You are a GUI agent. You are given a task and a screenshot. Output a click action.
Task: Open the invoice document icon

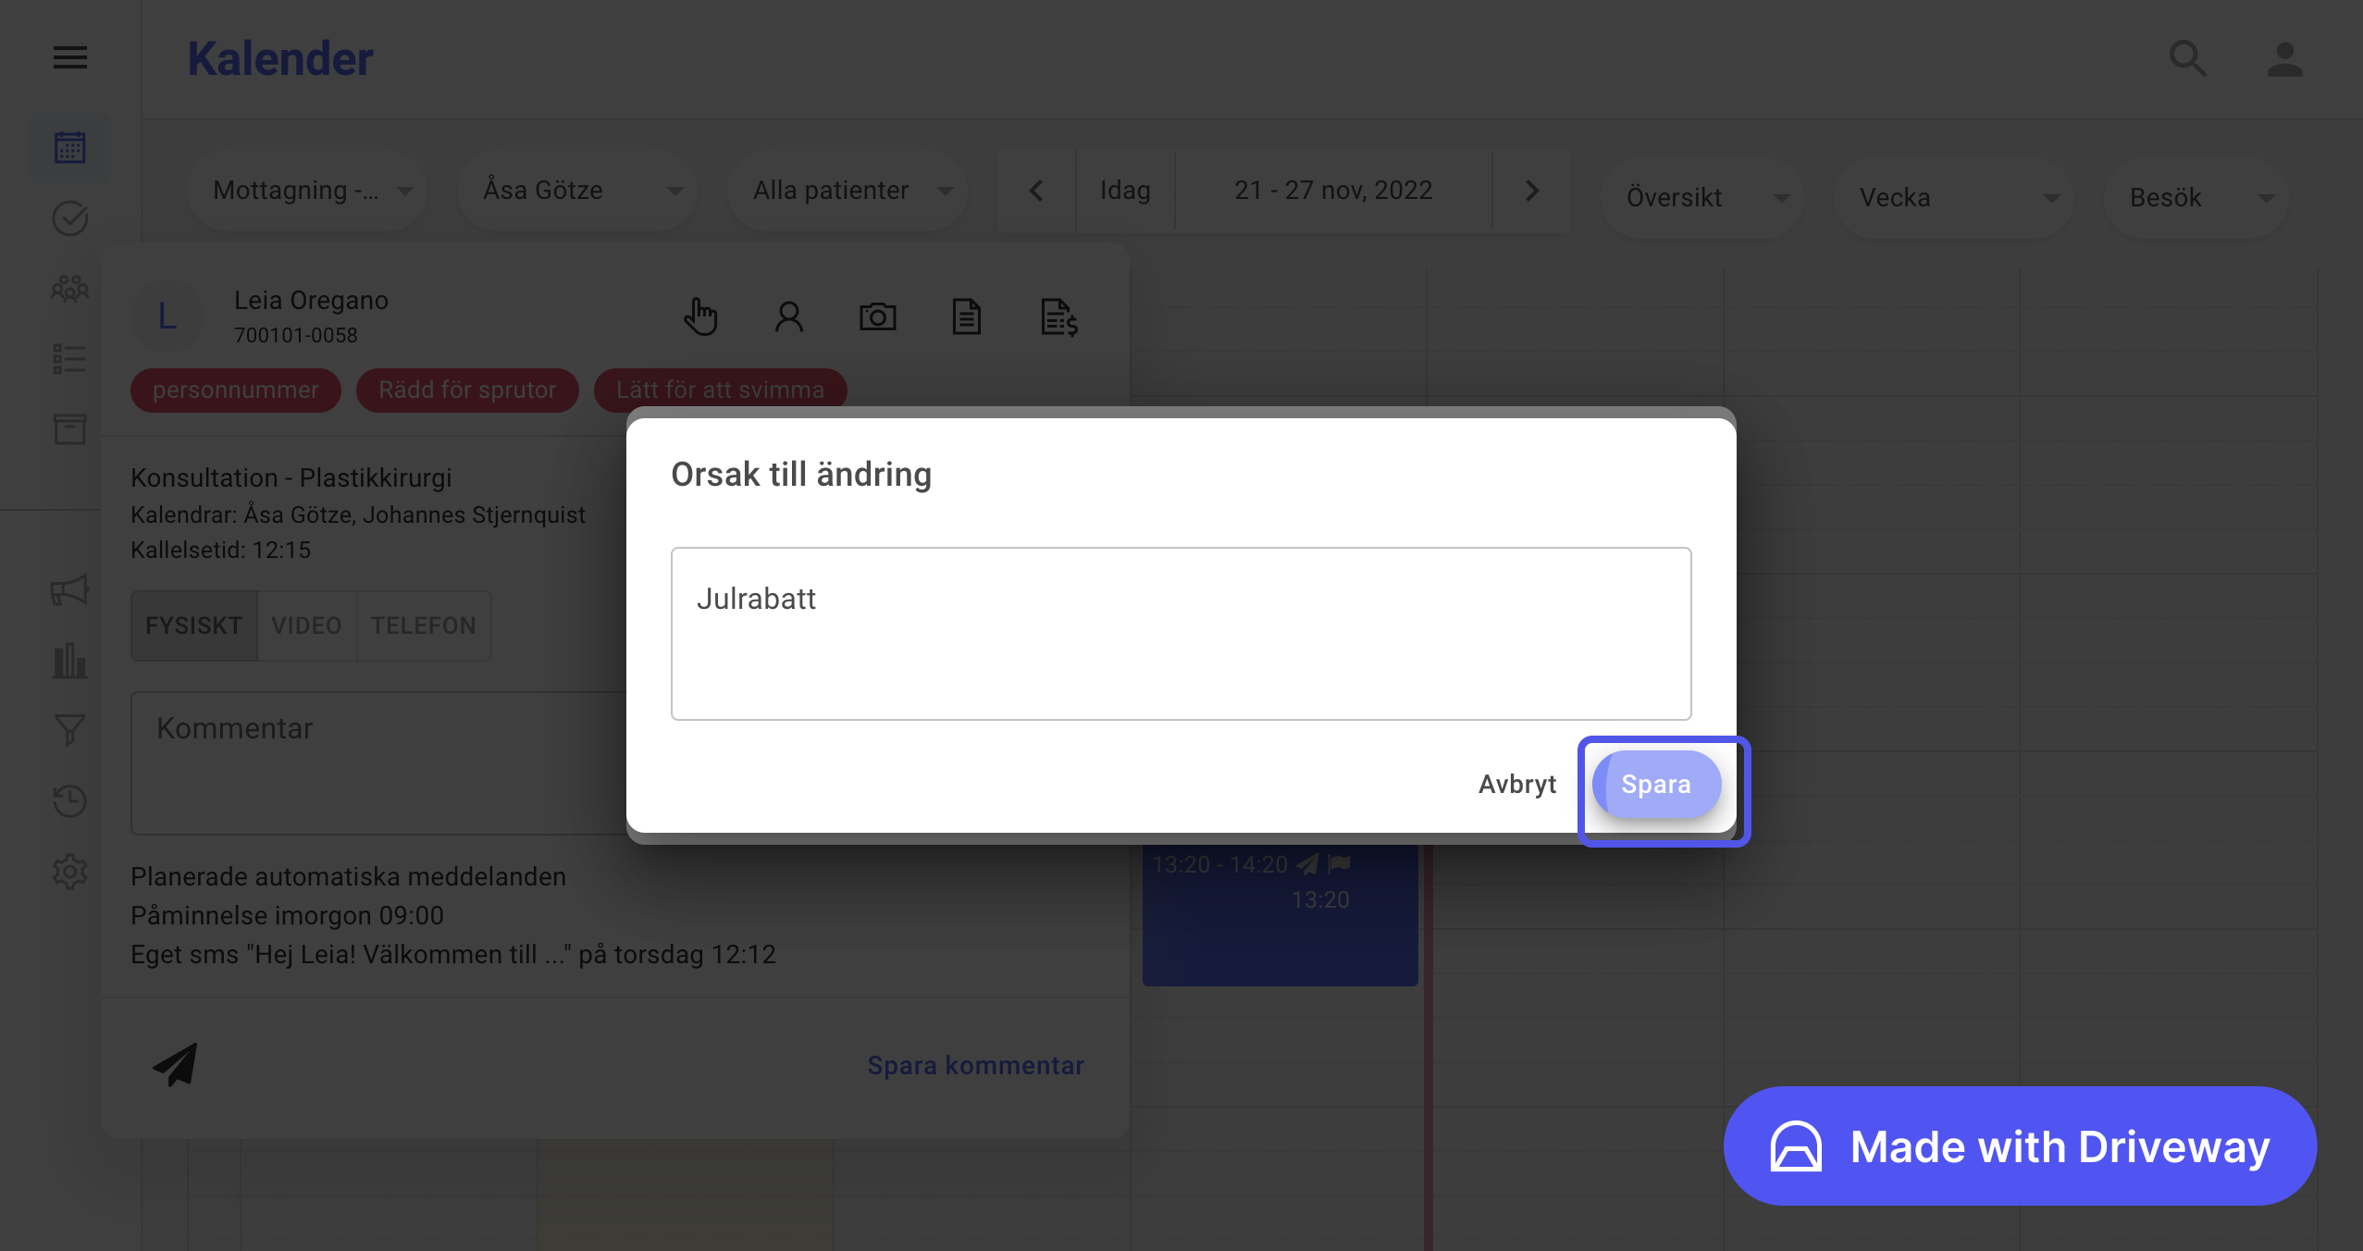[x=1059, y=317]
